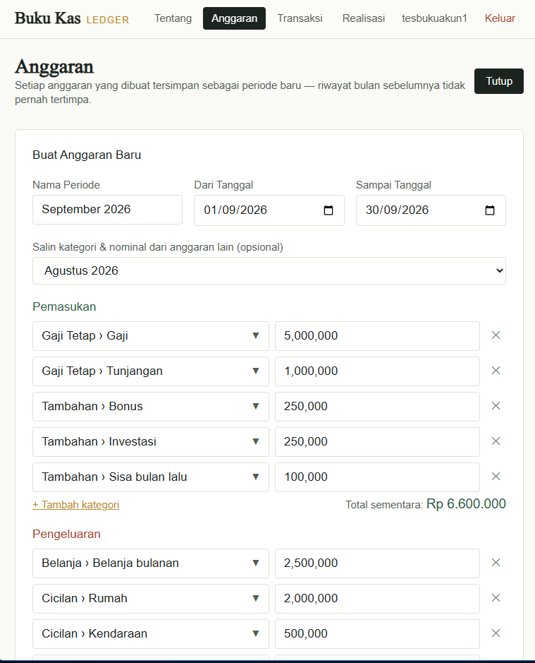Remove the Belanja bulanan expense row

click(496, 563)
